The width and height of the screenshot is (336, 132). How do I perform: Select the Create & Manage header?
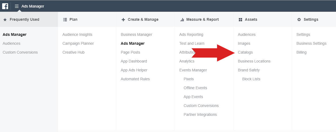pyautogui.click(x=145, y=19)
